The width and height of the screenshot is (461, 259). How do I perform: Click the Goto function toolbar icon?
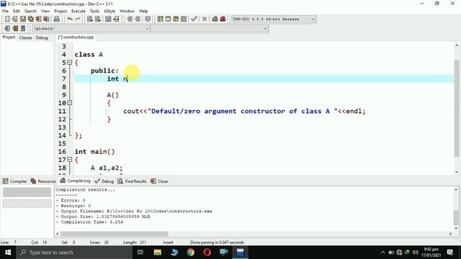click(108, 19)
